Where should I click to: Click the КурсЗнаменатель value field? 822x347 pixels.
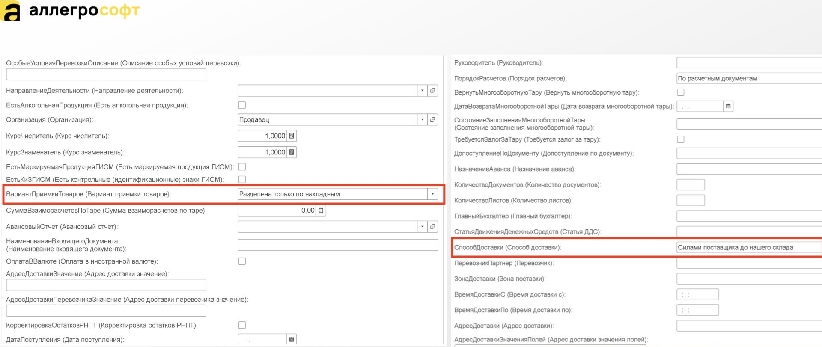[x=262, y=152]
